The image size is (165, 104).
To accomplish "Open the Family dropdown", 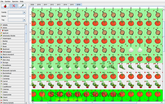I will [24, 12].
